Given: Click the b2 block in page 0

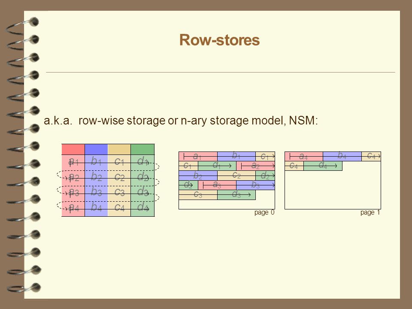Looking at the screenshot, I should coord(198,176).
